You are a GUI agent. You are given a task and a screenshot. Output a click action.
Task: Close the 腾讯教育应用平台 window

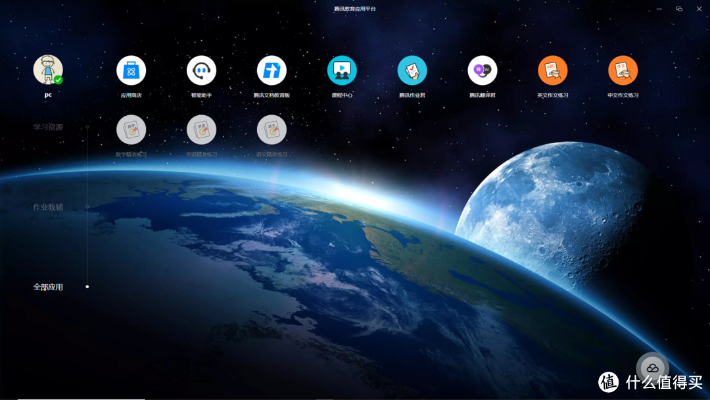coord(699,9)
